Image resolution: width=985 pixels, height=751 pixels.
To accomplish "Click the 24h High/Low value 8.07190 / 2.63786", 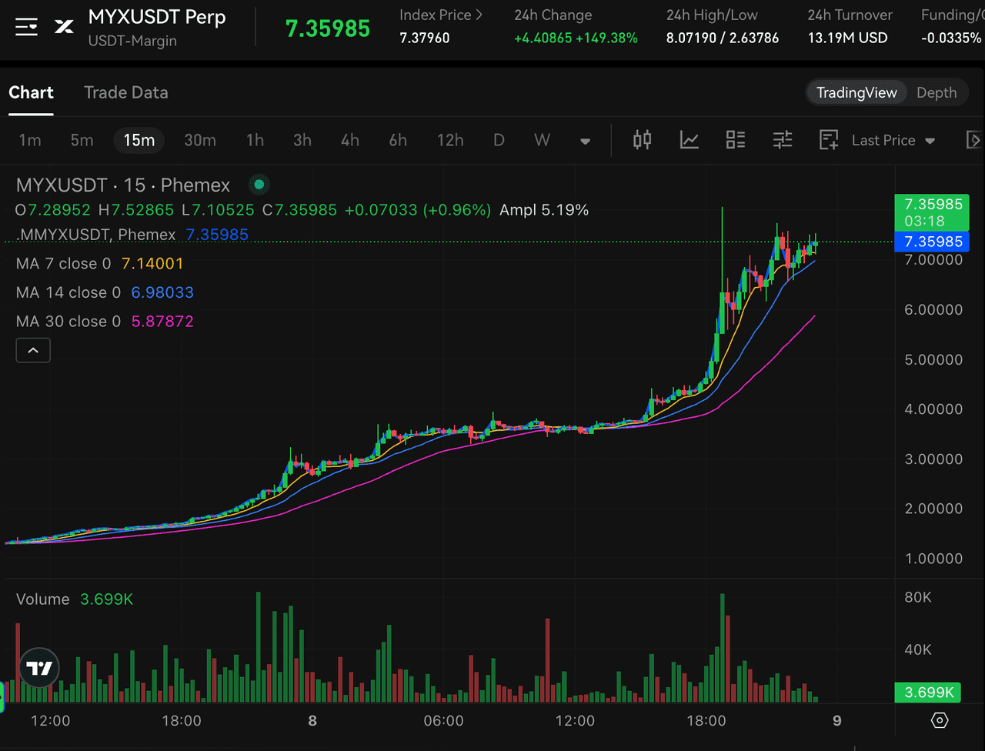I will tap(723, 38).
